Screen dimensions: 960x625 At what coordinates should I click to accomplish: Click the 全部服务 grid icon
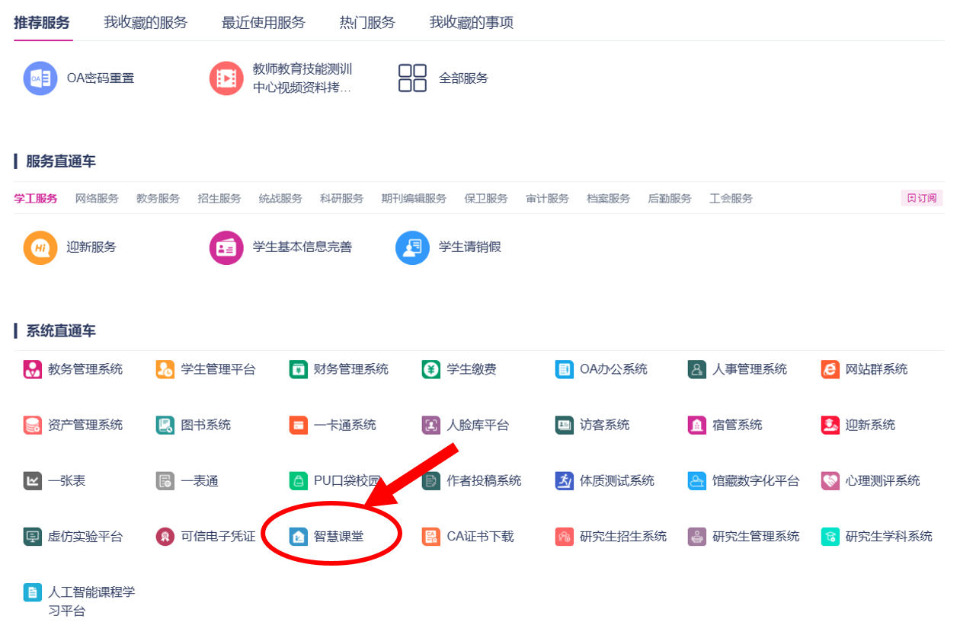point(412,78)
